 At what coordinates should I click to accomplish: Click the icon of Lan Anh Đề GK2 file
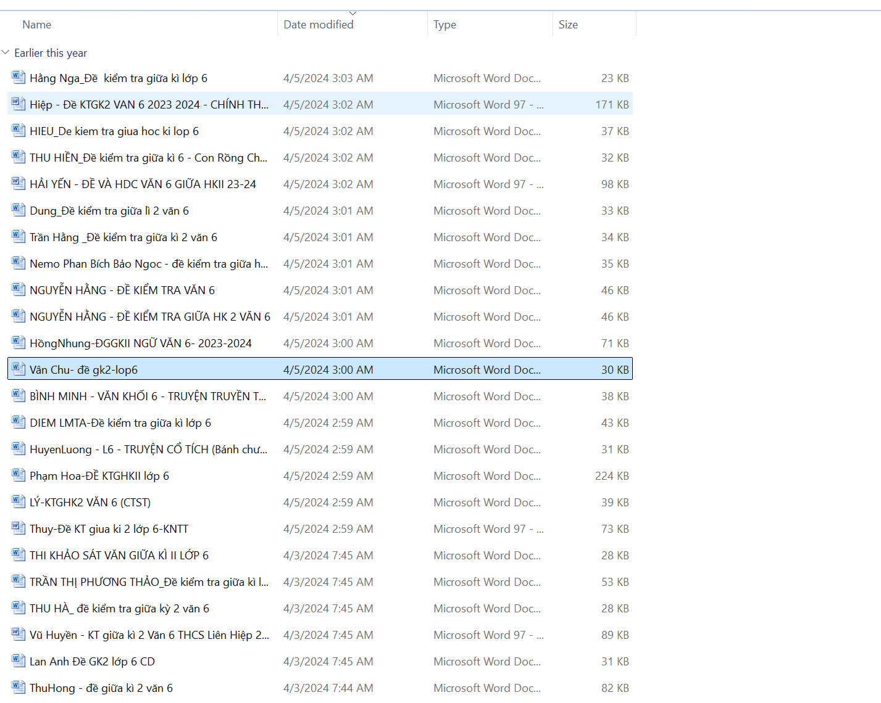[19, 661]
